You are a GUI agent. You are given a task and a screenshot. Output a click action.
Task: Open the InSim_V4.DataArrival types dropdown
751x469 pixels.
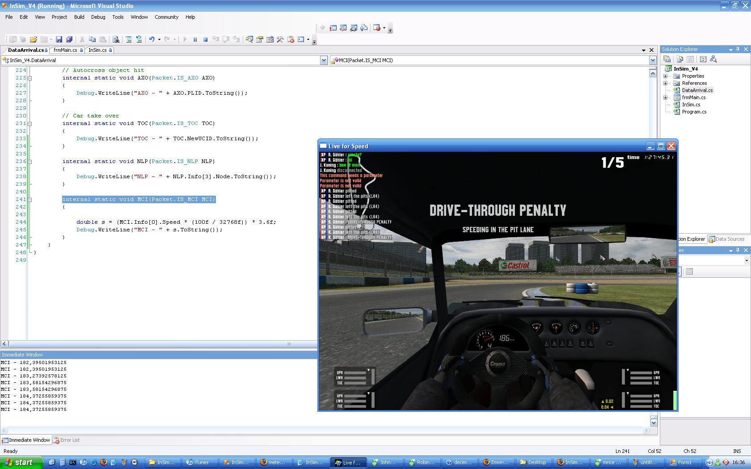(324, 60)
